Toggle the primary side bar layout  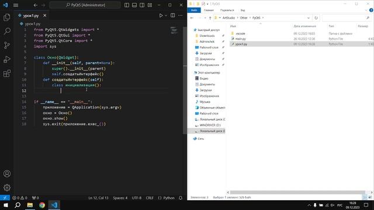pos(127,5)
